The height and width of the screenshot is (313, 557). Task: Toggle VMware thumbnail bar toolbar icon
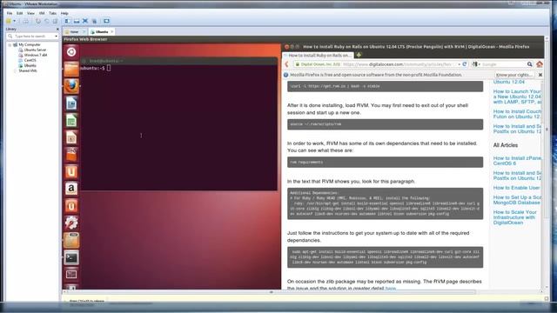[x=77, y=21]
